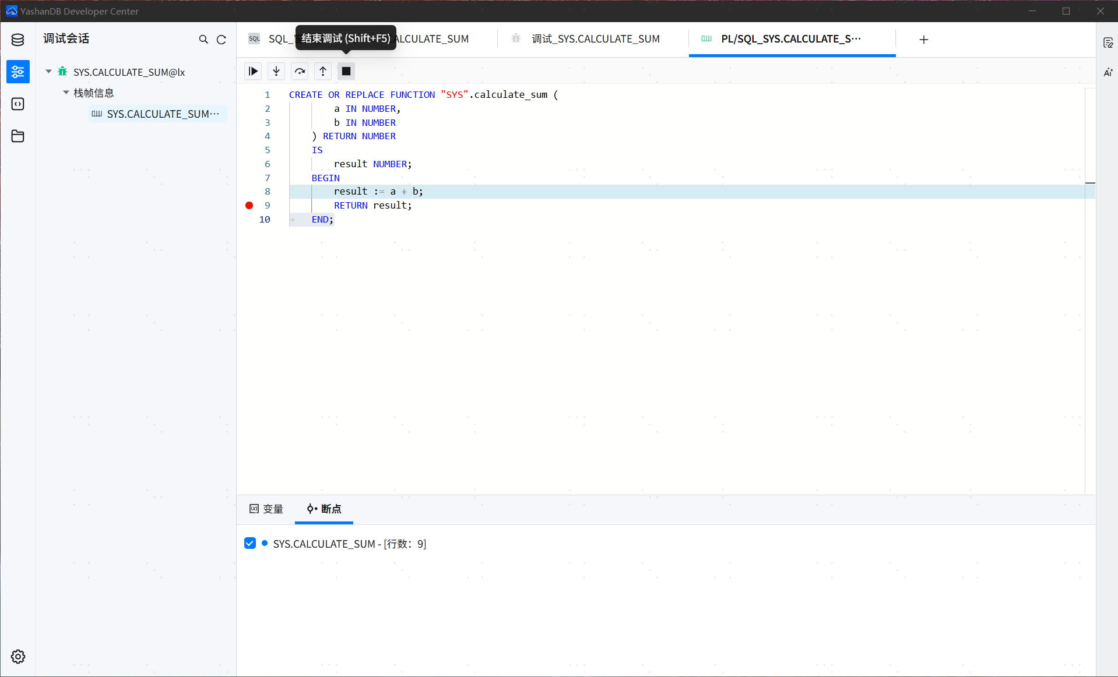Image resolution: width=1118 pixels, height=677 pixels.
Task: Open the folder icon in left sidebar
Action: point(17,136)
